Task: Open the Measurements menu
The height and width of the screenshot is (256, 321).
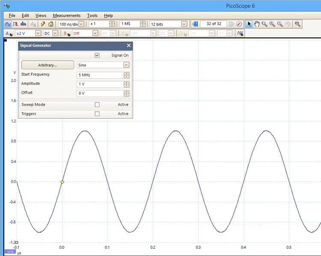Action: coord(66,15)
